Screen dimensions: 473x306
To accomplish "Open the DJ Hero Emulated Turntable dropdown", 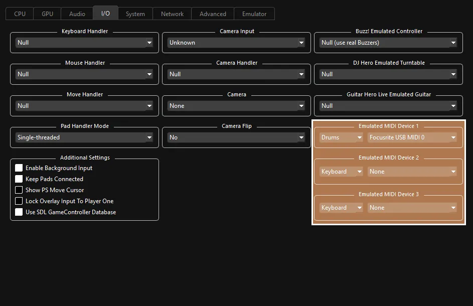I will (x=388, y=74).
